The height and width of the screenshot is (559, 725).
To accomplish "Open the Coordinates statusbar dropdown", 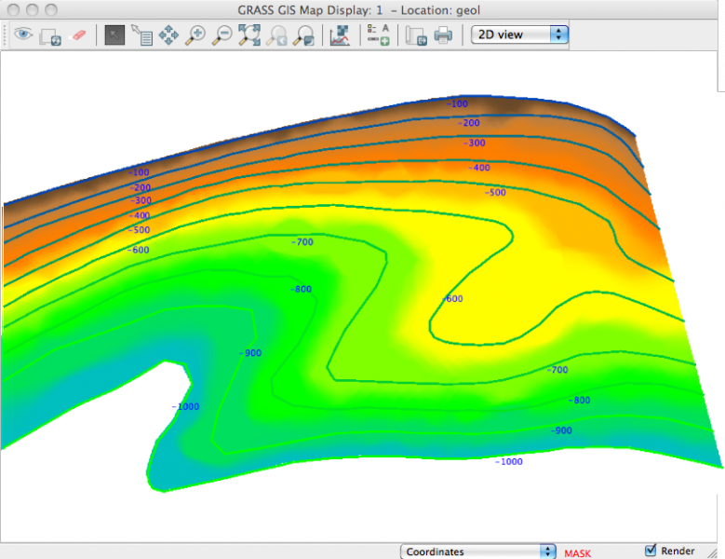I will [478, 552].
